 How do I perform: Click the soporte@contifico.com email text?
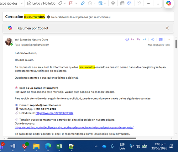click(45, 105)
